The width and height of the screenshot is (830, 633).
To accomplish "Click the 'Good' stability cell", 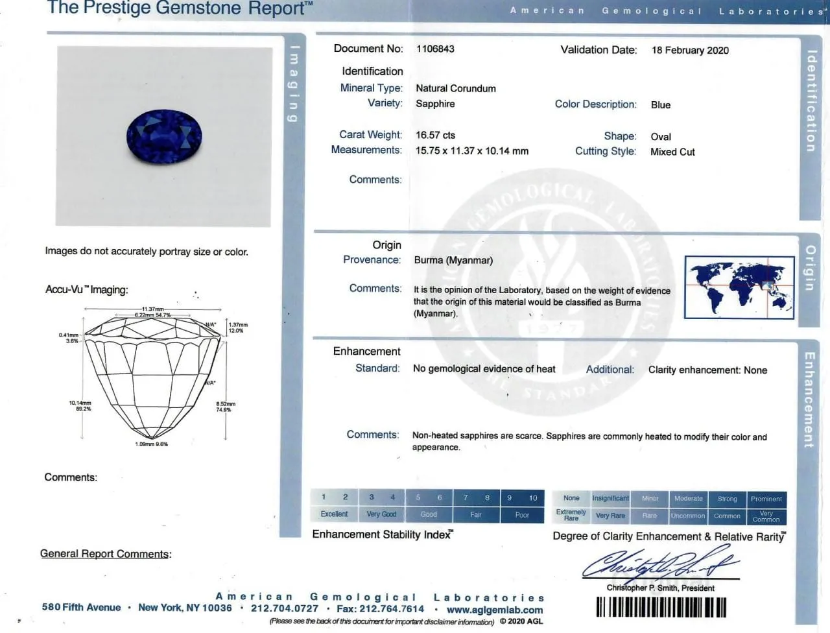I will click(x=429, y=514).
